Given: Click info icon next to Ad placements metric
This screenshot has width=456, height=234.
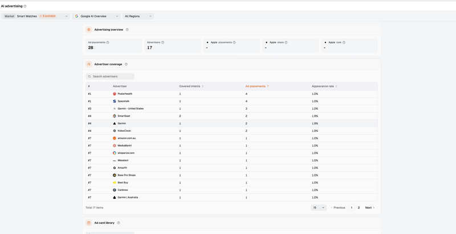Looking at the screenshot, I should (x=108, y=42).
